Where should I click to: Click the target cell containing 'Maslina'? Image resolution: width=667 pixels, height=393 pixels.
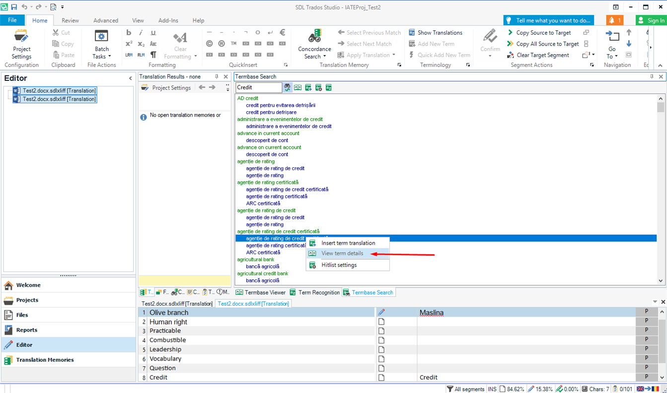click(526, 313)
